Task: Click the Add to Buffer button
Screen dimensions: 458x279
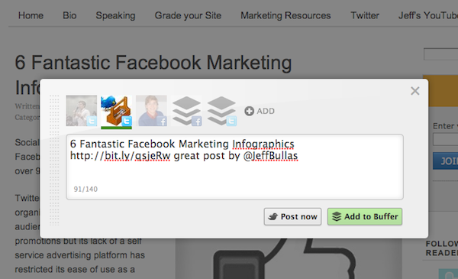Action: click(365, 217)
